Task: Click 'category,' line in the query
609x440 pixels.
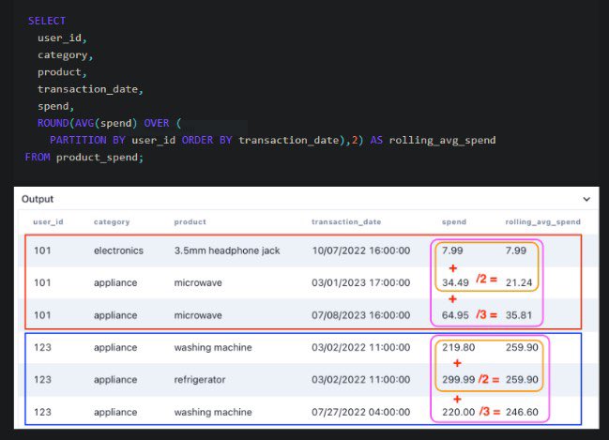Action: pyautogui.click(x=66, y=55)
